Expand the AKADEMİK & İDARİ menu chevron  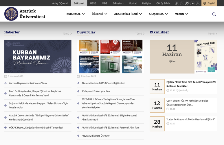[140, 14]
